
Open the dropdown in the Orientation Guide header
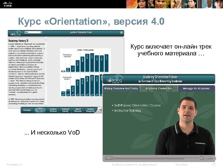(x=33, y=32)
